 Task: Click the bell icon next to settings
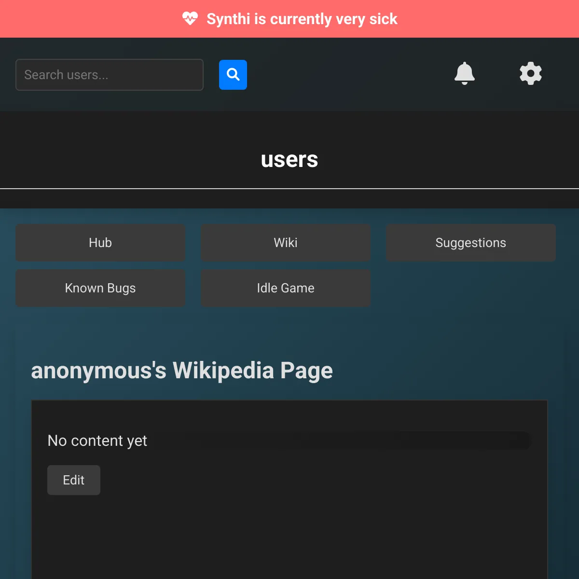[x=465, y=74]
